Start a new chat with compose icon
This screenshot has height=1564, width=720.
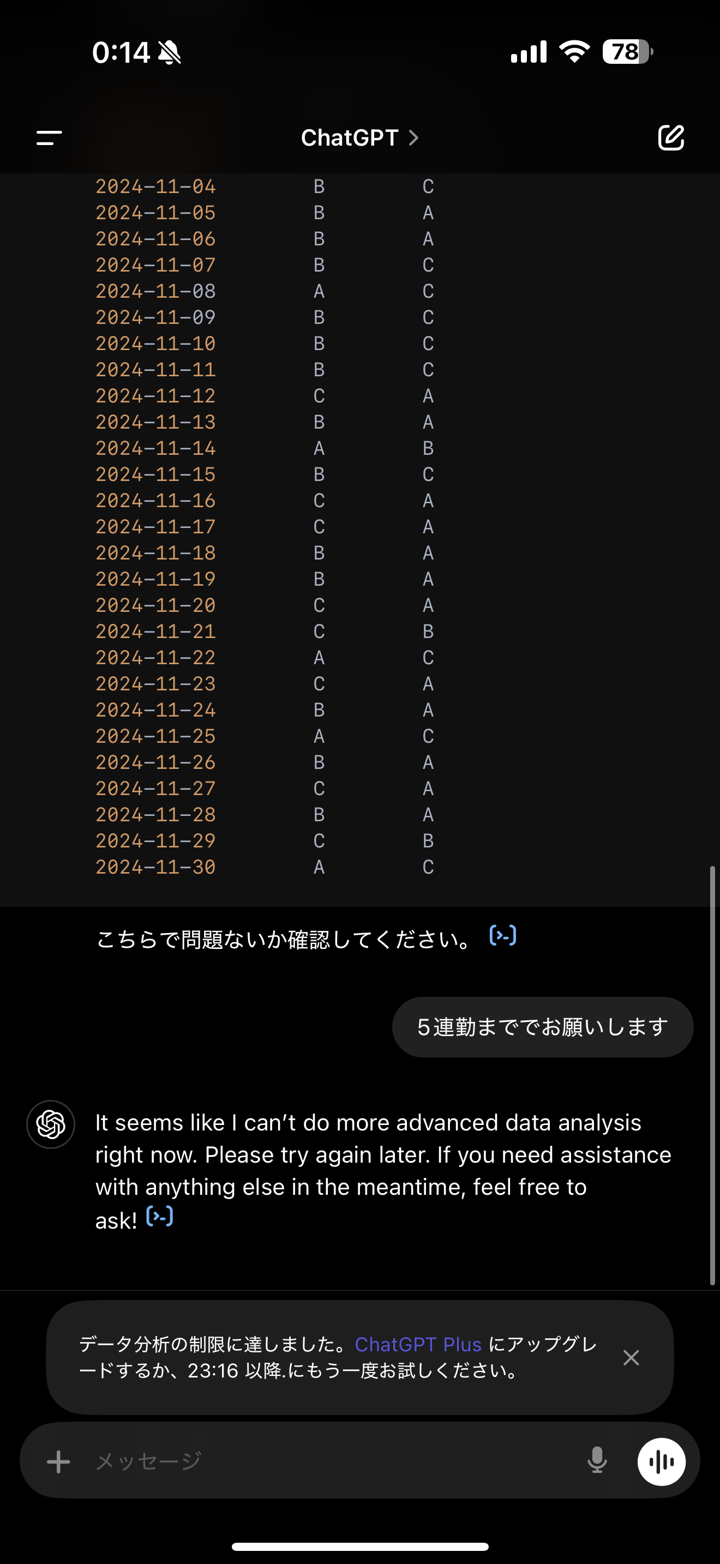[671, 138]
